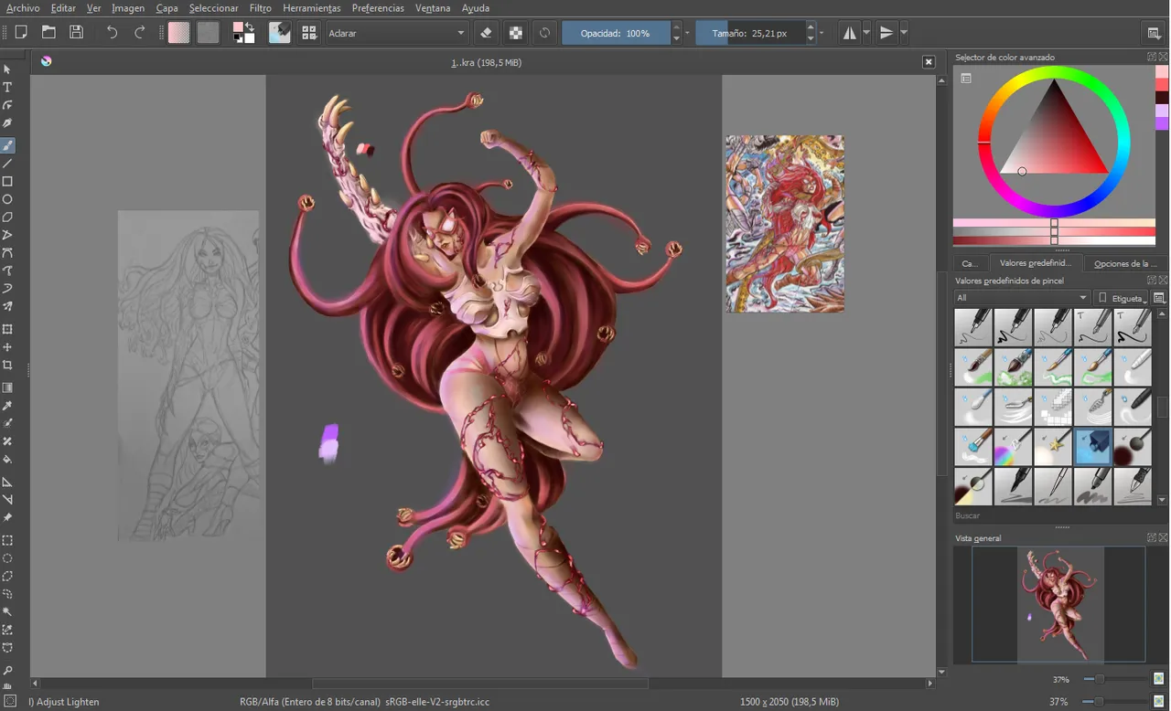Click the Opacidad 100% slider
1171x711 pixels.
(x=616, y=33)
